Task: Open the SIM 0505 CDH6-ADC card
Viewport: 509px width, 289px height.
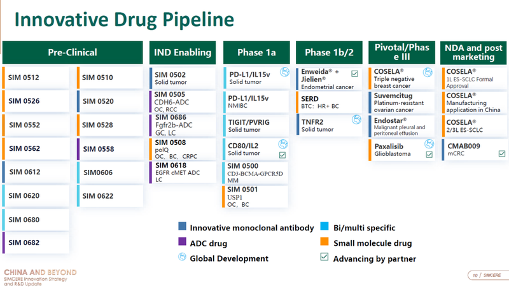Action: pos(184,101)
